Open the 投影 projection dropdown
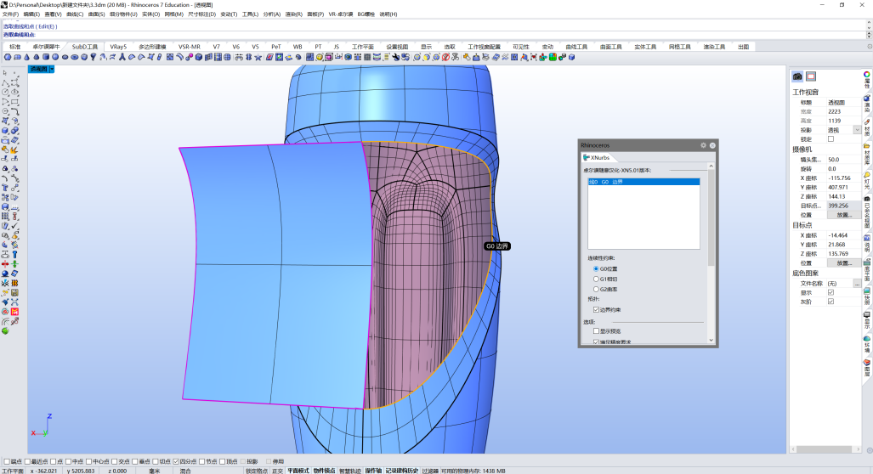The height and width of the screenshot is (474, 873). tap(857, 130)
